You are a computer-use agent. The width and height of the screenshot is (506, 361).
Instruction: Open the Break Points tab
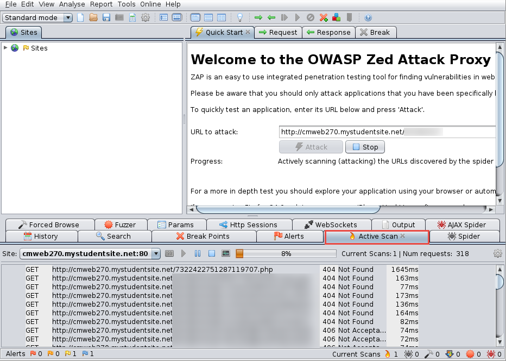pos(204,236)
